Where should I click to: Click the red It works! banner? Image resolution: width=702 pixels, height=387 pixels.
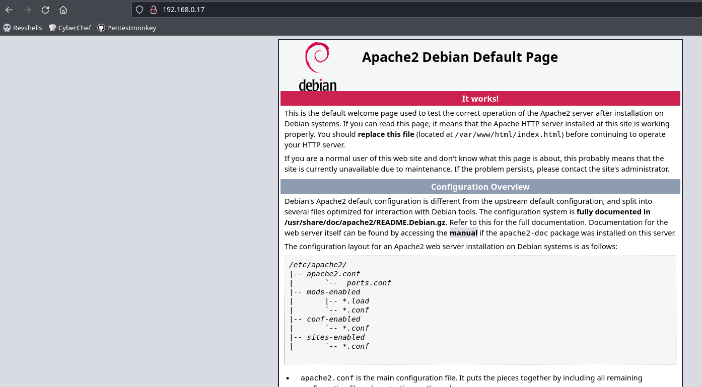pyautogui.click(x=480, y=99)
